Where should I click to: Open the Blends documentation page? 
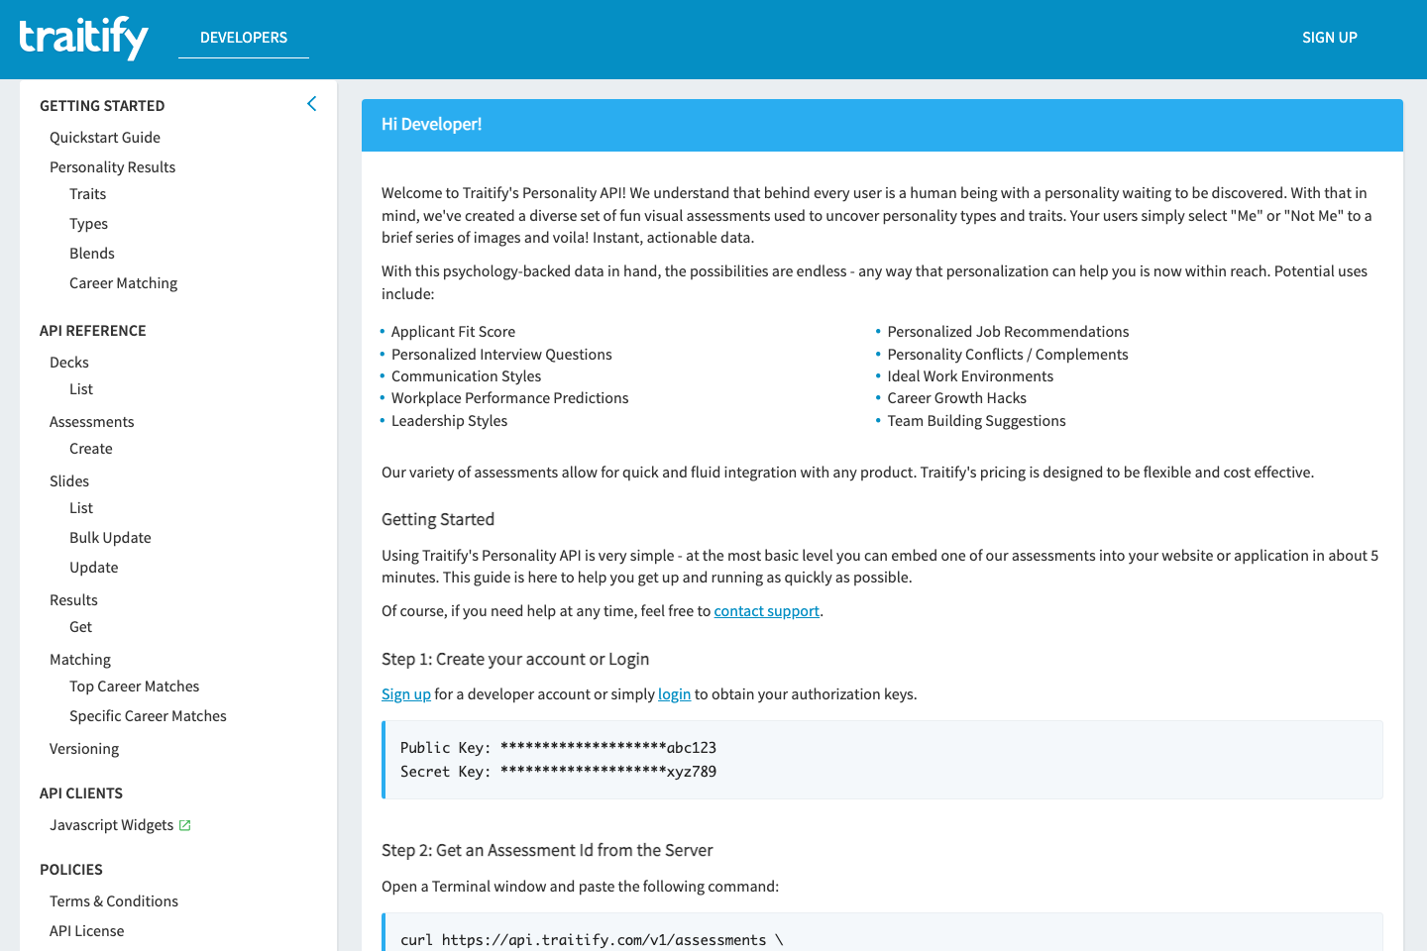(91, 253)
